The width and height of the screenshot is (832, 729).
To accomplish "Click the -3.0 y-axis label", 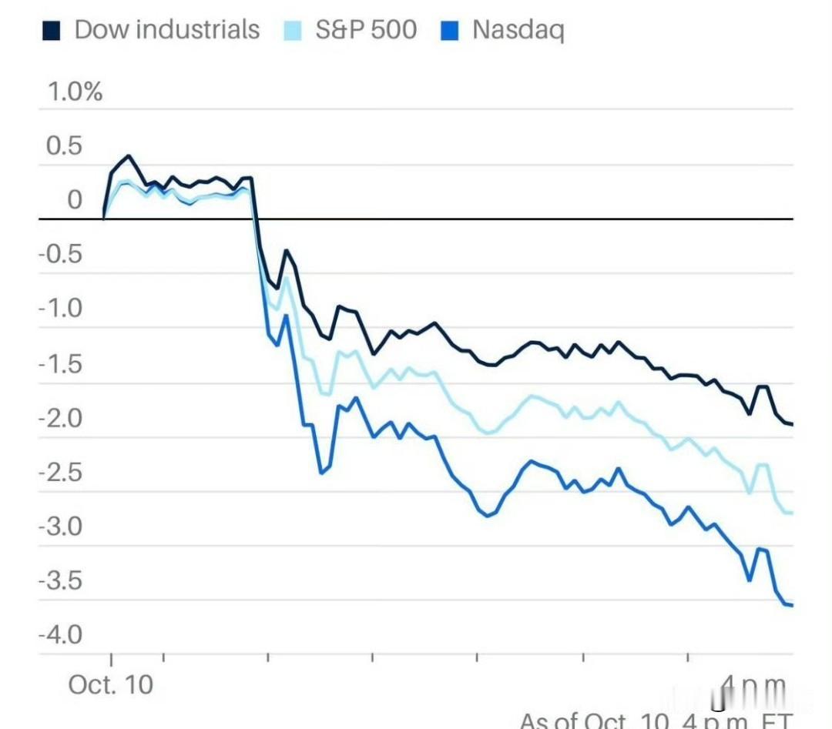I will (x=60, y=528).
